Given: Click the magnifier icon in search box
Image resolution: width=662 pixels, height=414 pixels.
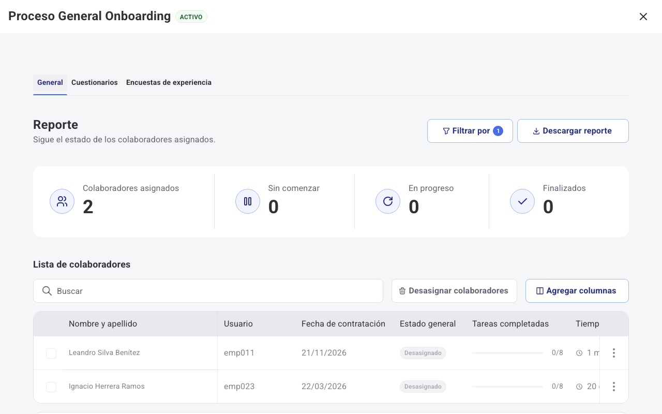Looking at the screenshot, I should [47, 291].
